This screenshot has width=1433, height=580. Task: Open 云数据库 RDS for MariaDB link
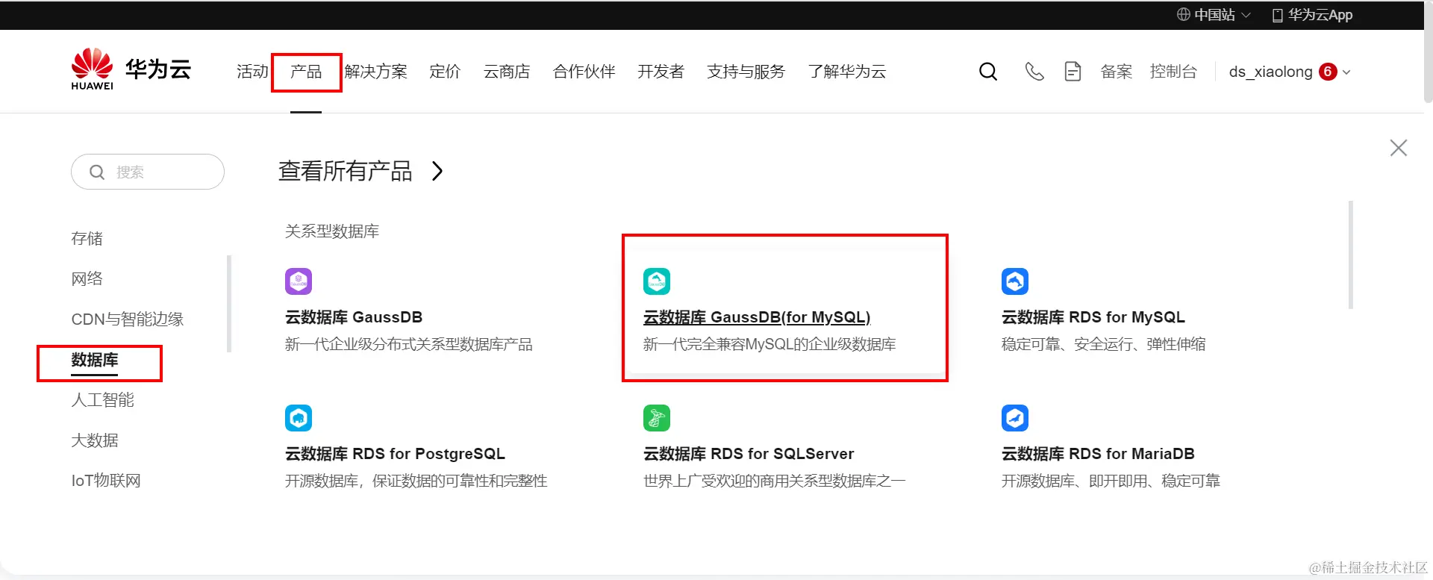pos(1098,454)
